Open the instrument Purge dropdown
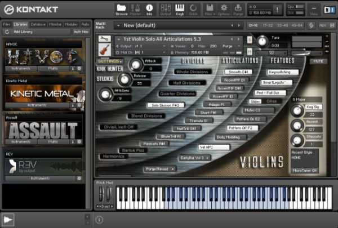This screenshot has height=228, width=338. coord(232,46)
